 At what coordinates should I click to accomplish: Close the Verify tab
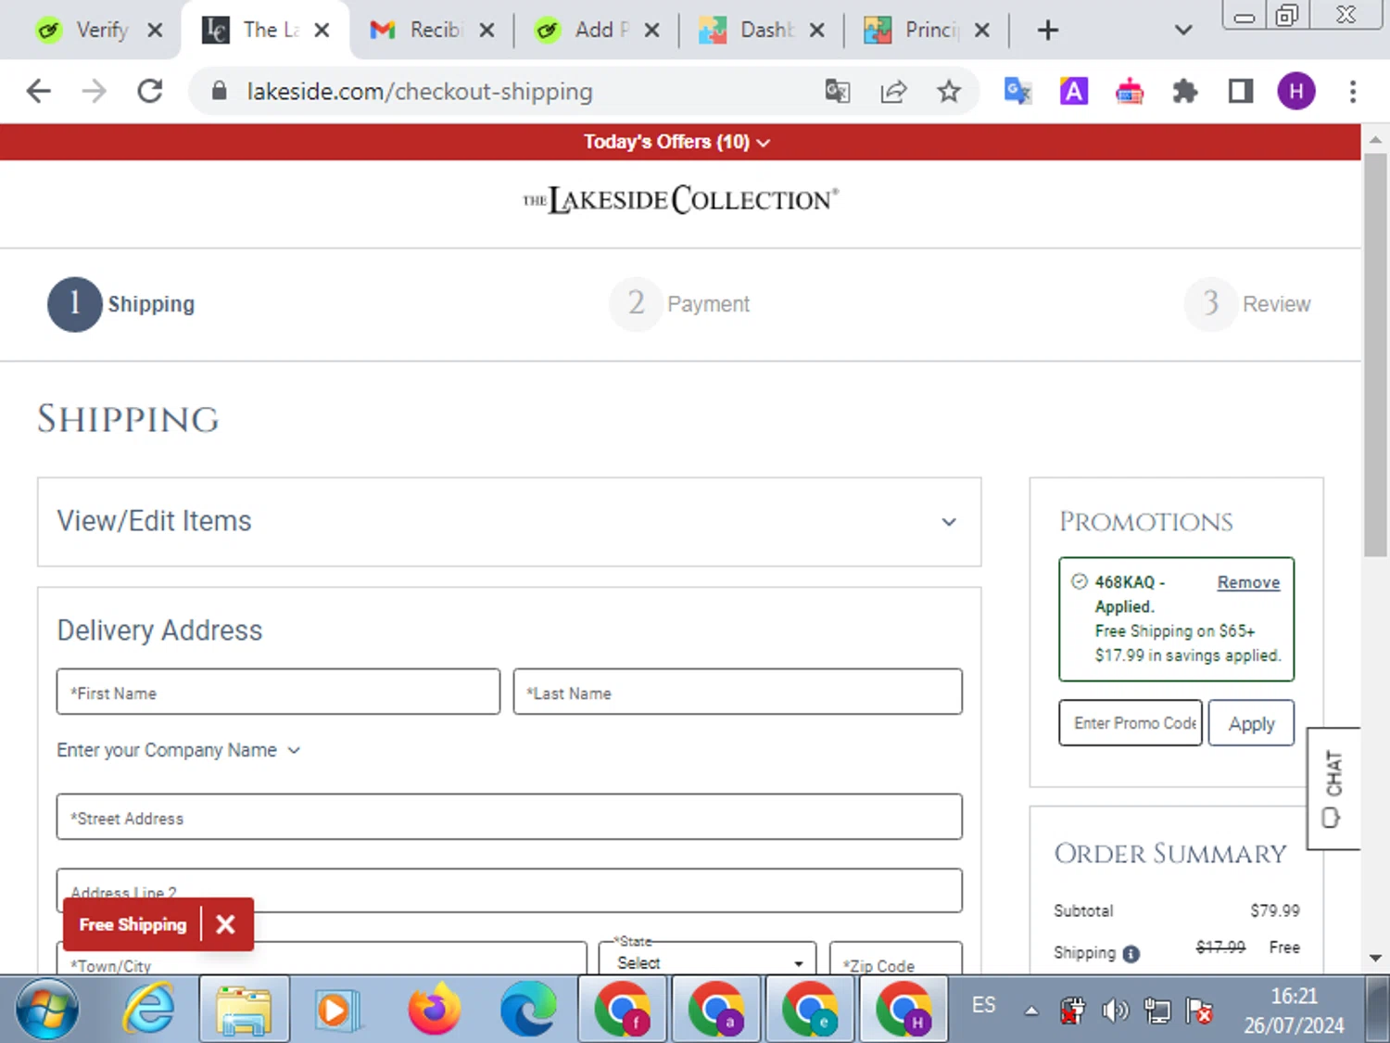coord(155,31)
